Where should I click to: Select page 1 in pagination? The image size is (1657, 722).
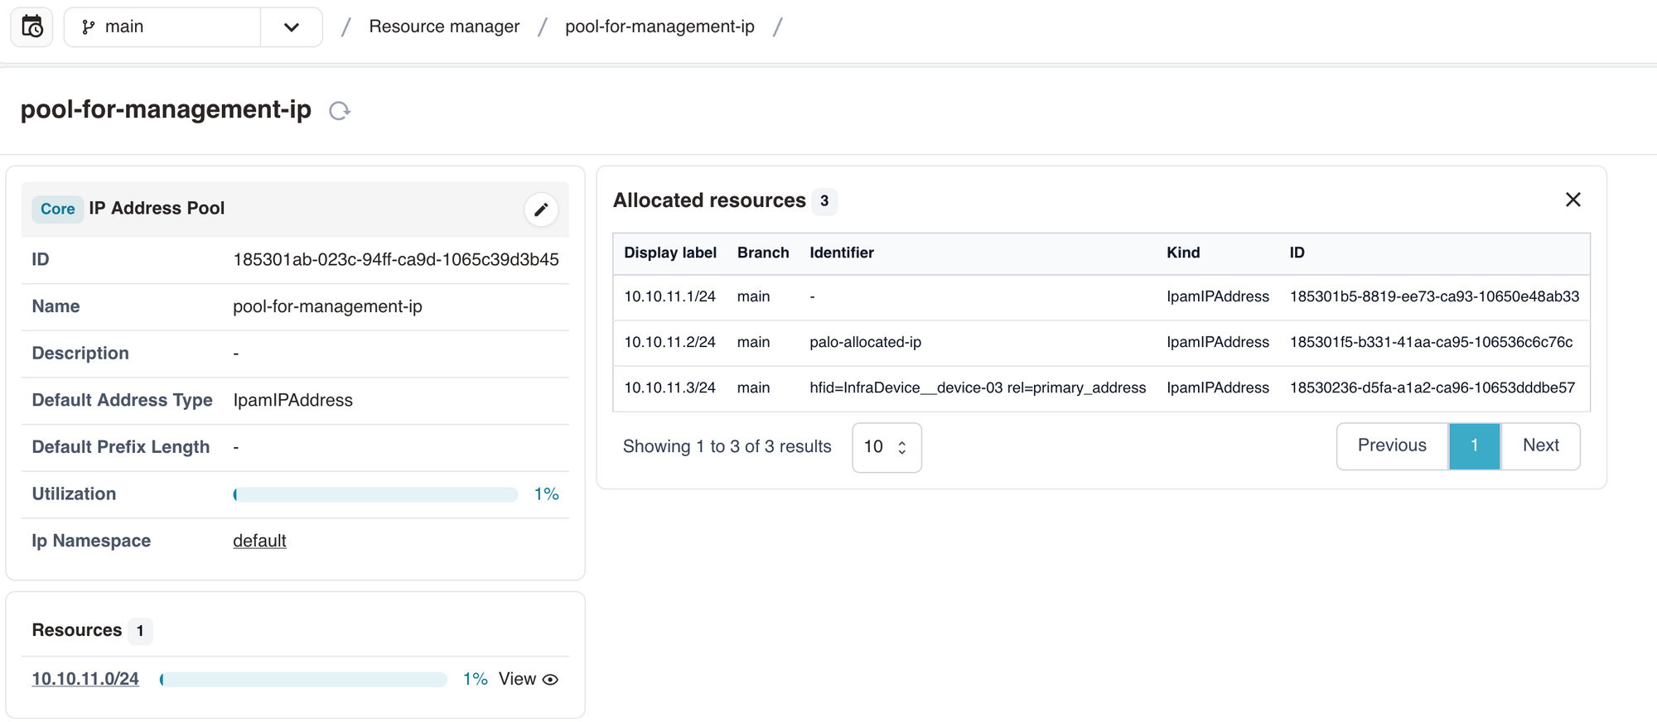[x=1474, y=445]
